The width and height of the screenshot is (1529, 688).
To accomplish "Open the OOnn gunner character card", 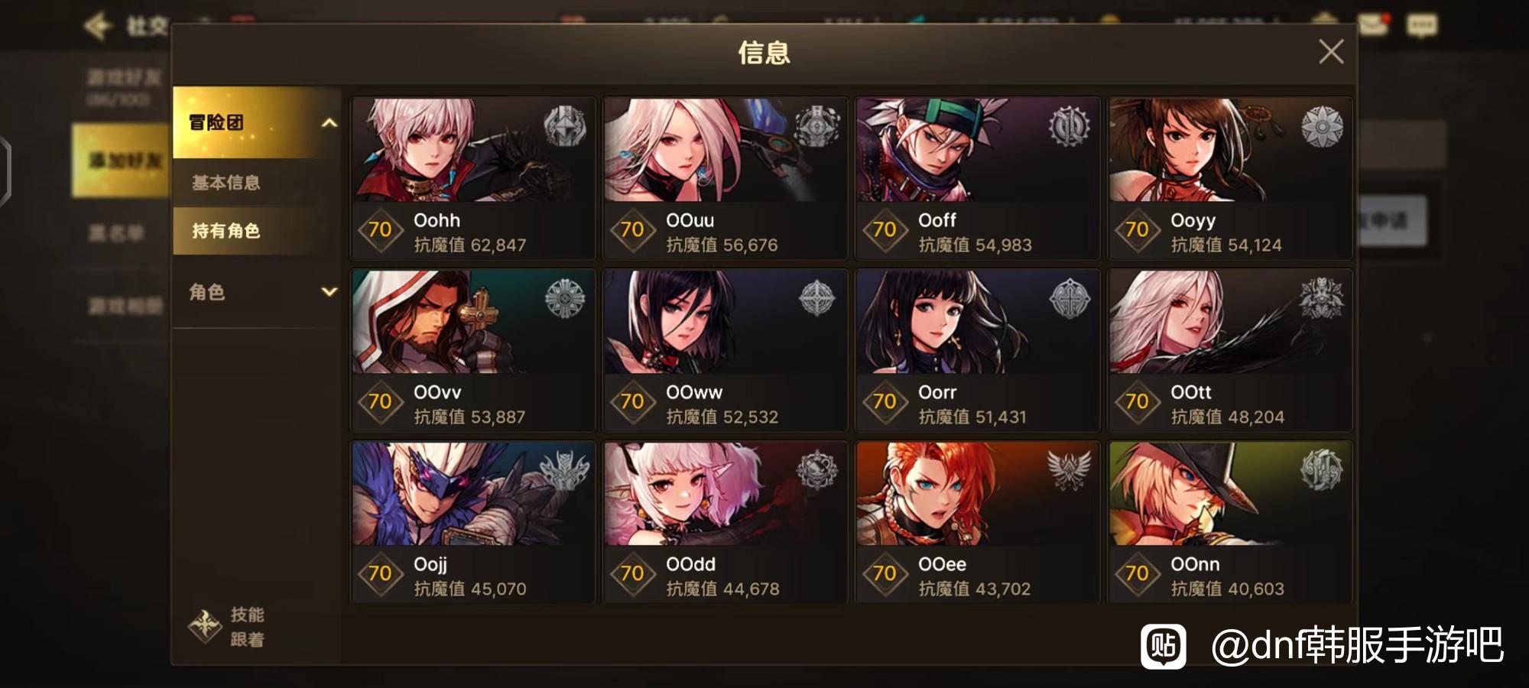I will (x=1229, y=522).
